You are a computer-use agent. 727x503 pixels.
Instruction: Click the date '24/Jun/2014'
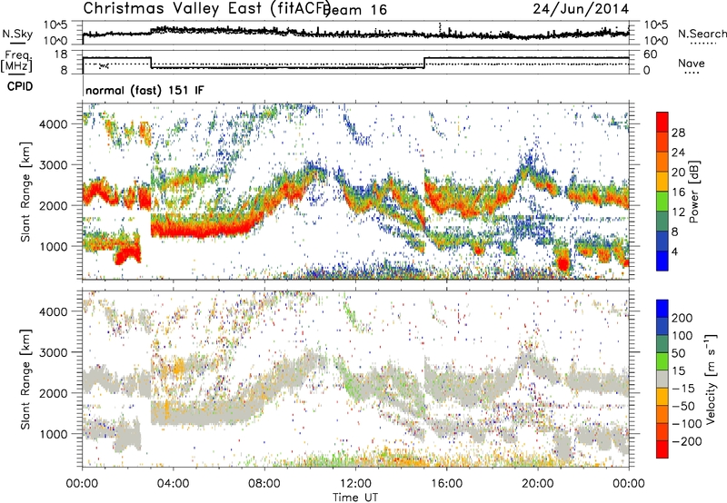(x=581, y=9)
